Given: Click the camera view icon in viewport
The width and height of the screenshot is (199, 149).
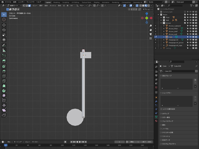Looking at the screenshot, I should pyautogui.click(x=151, y=34).
